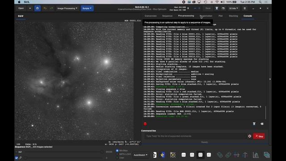Click the bright star in image preview
286x161 pixels.
pos(106,62)
